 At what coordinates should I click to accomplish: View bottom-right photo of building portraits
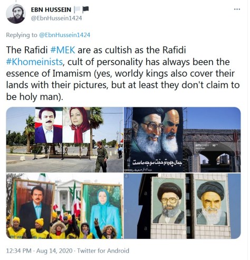click(182, 206)
